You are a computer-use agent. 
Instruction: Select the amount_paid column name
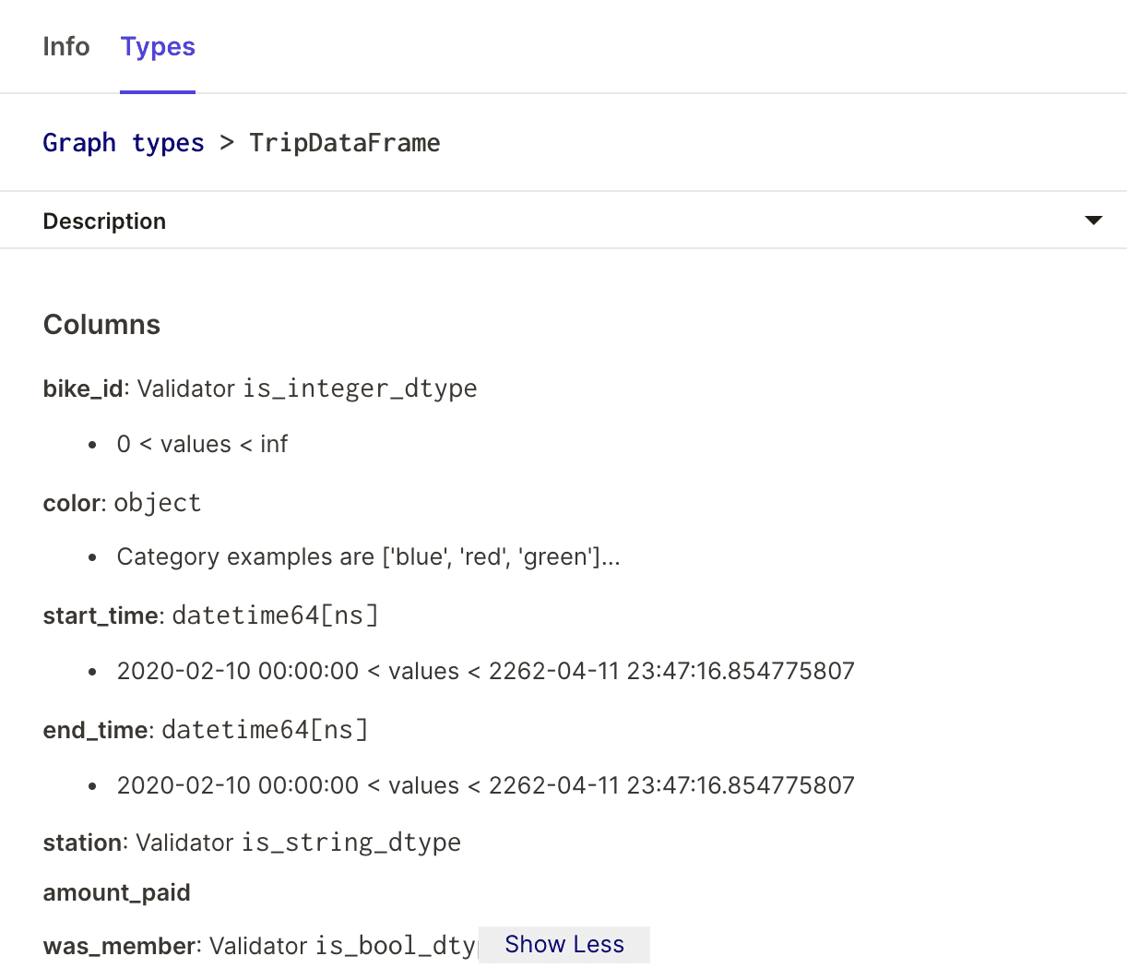(116, 893)
